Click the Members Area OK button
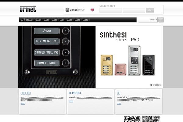This screenshot has height=122, width=183. click(x=150, y=10)
